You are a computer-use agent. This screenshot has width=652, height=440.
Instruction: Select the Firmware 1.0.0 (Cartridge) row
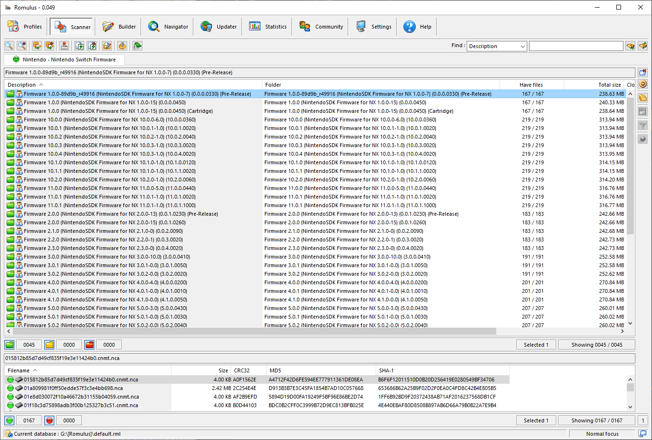click(x=316, y=111)
